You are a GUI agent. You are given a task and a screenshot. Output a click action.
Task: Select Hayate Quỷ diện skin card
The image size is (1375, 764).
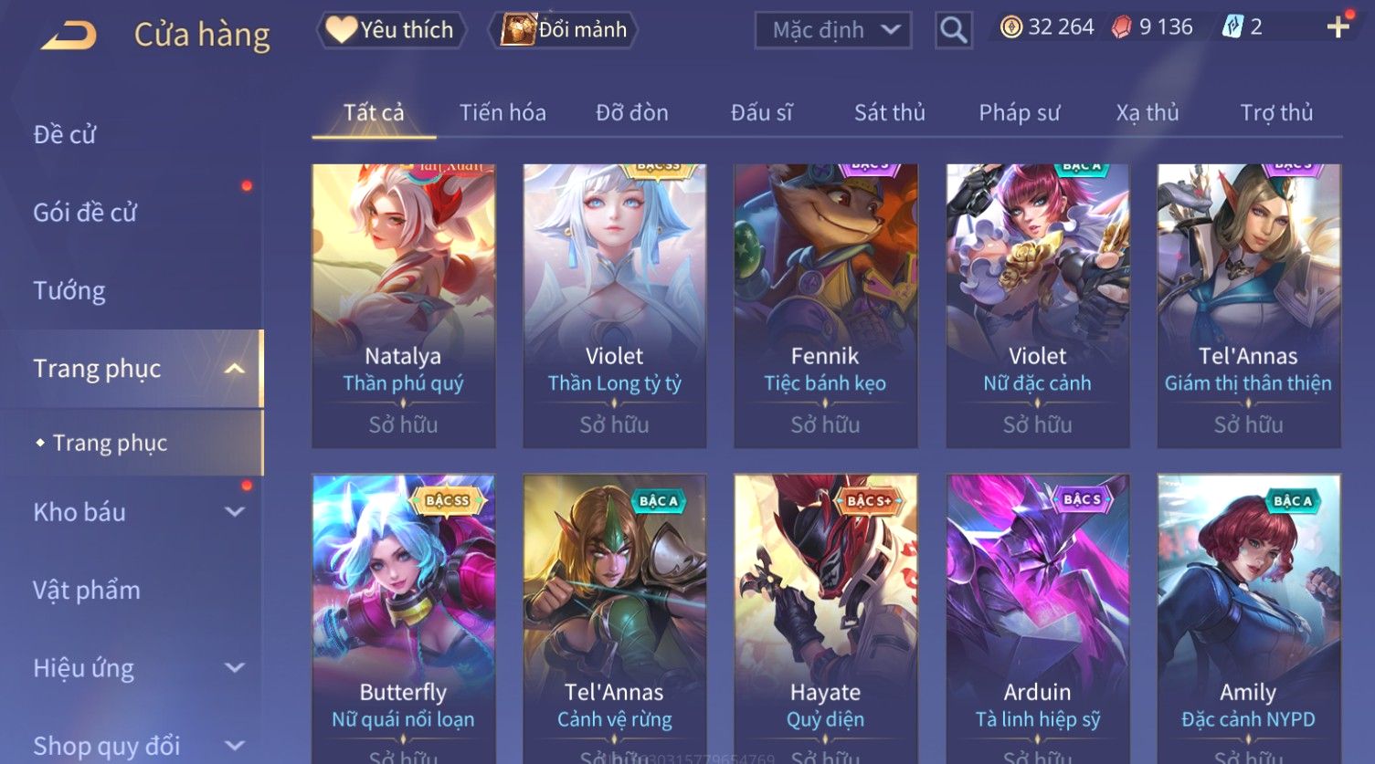(825, 619)
